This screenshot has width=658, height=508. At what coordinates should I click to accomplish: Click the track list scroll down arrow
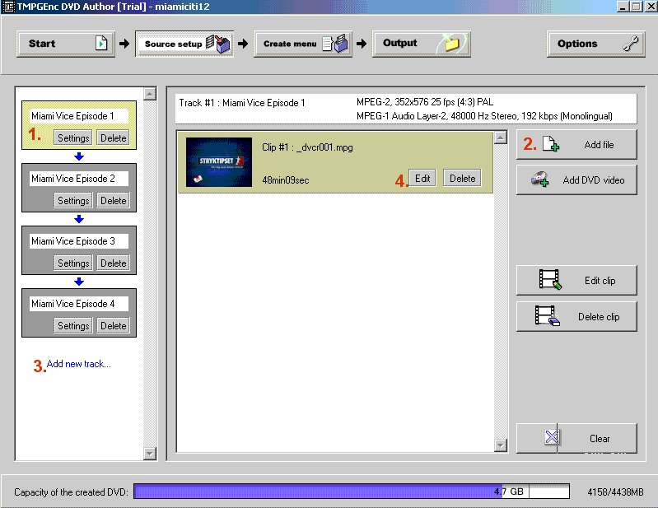click(x=150, y=453)
